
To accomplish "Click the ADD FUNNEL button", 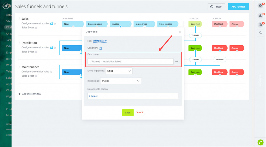I will (x=238, y=7).
